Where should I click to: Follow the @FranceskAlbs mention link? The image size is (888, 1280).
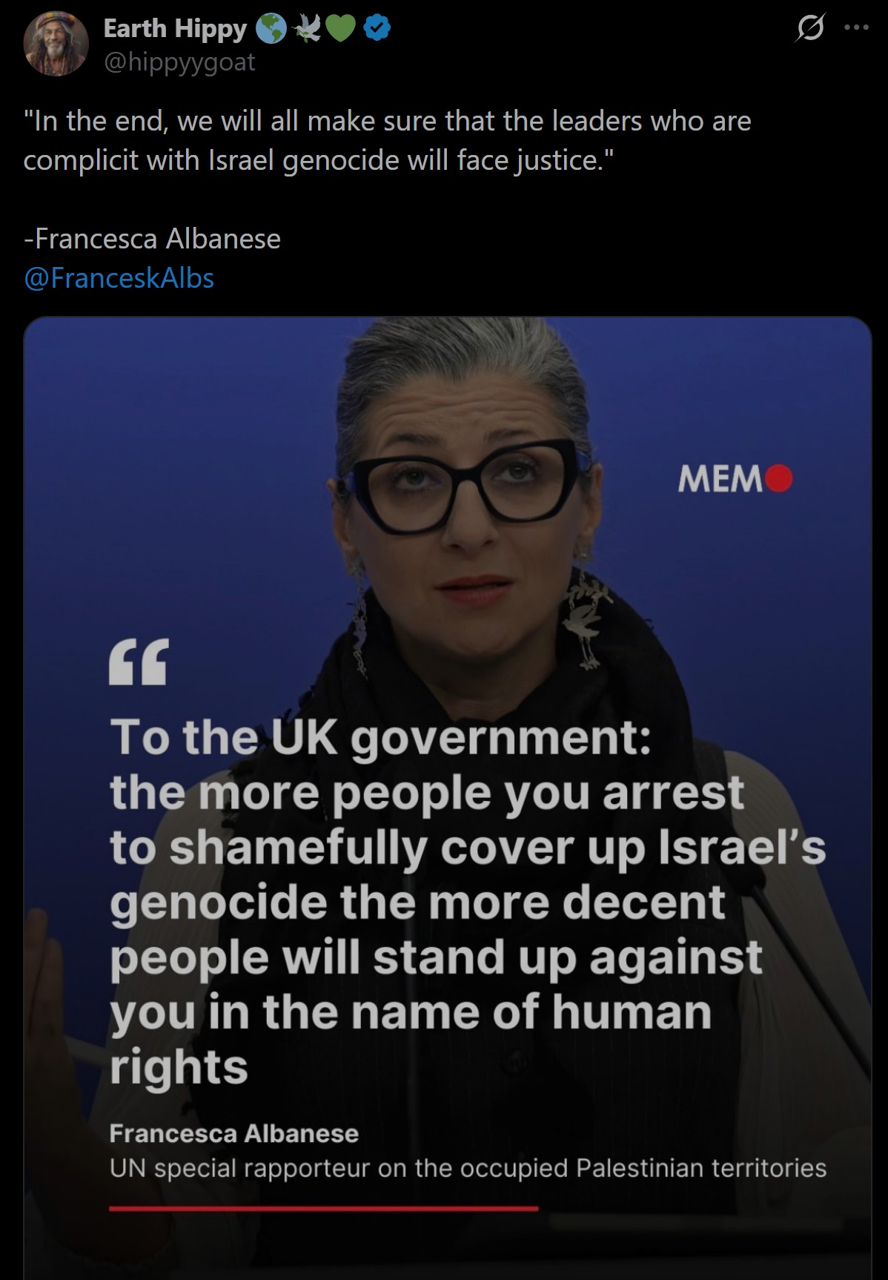(119, 278)
